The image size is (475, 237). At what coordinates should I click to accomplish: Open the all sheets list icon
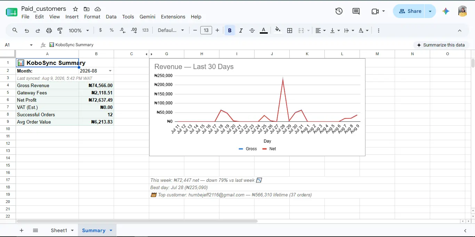pyautogui.click(x=35, y=230)
